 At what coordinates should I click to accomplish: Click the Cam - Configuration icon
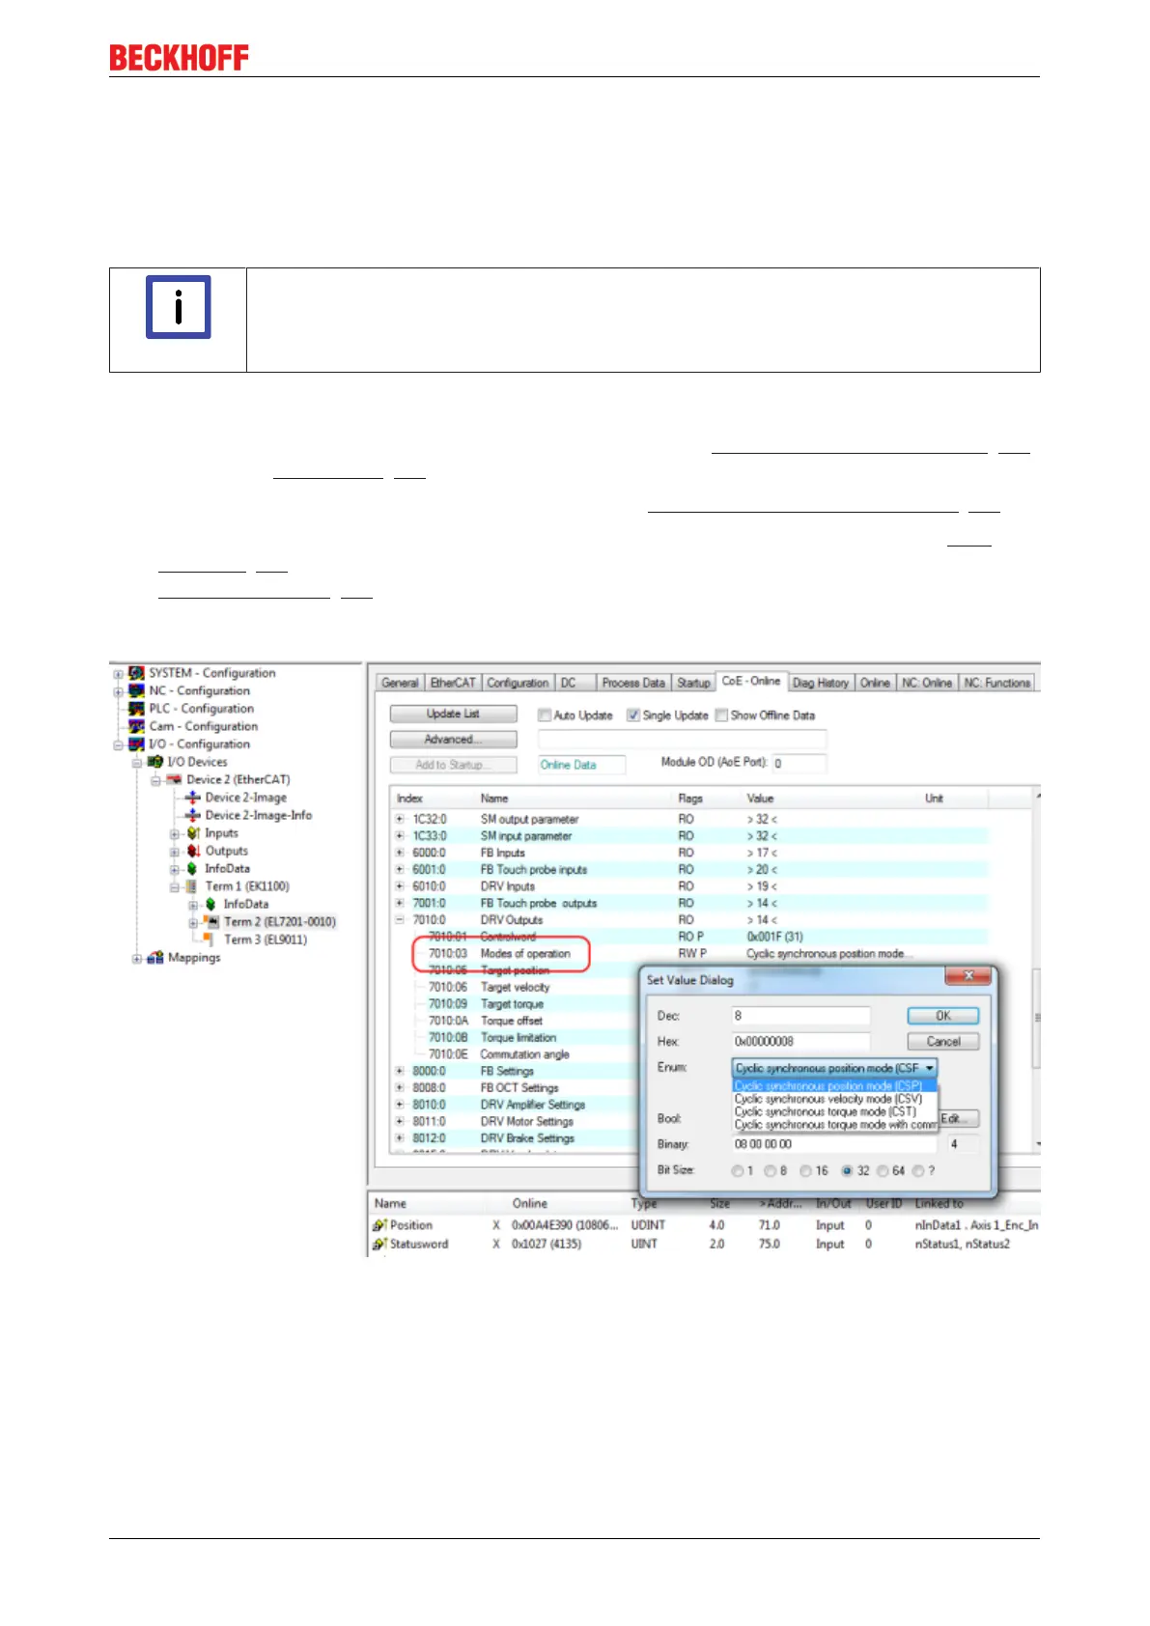136,726
